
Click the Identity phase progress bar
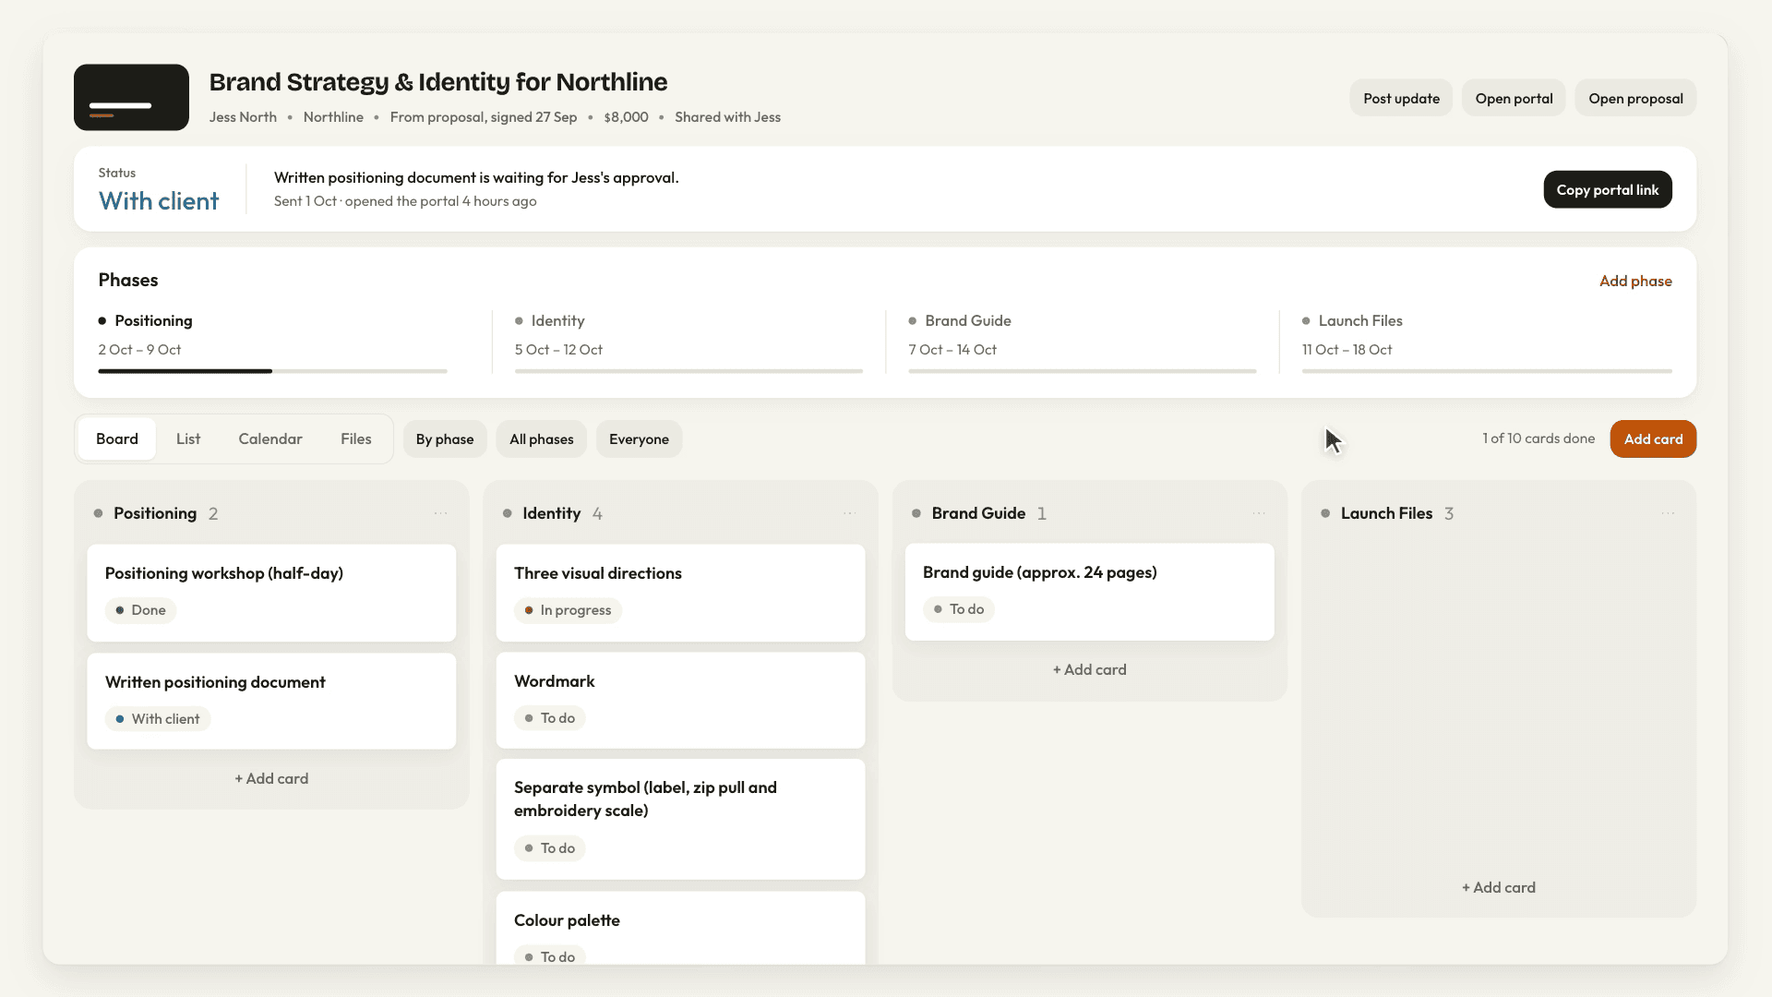coord(688,371)
